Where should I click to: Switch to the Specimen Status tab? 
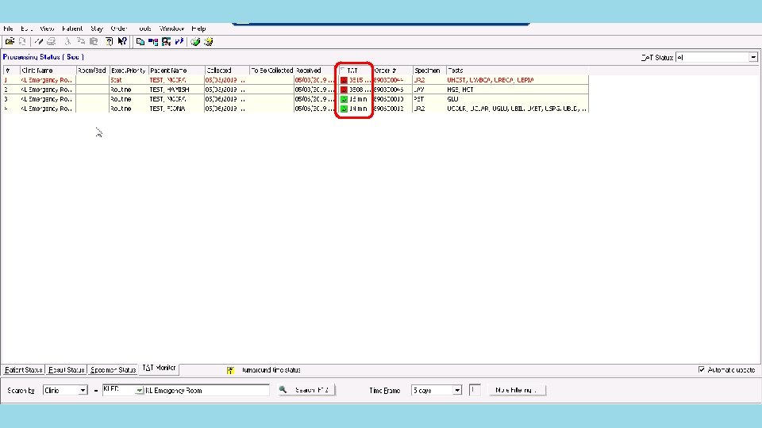pos(113,370)
